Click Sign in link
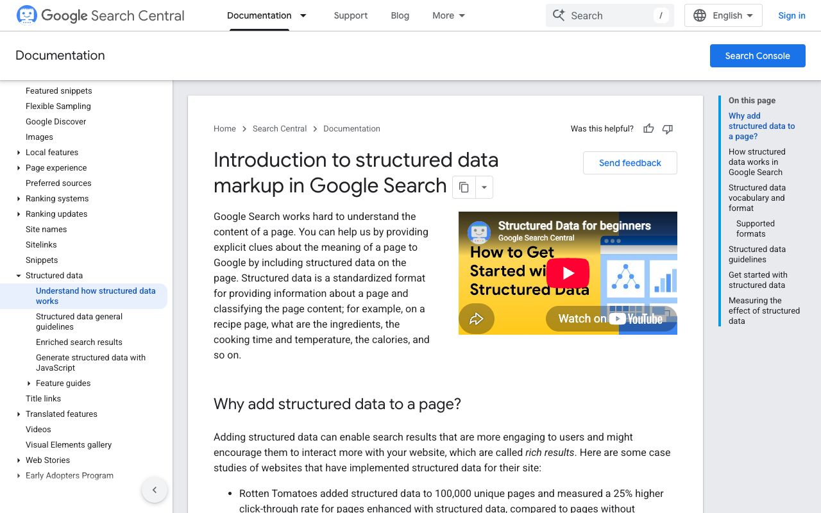Screen dimensions: 821x513 (x=791, y=15)
